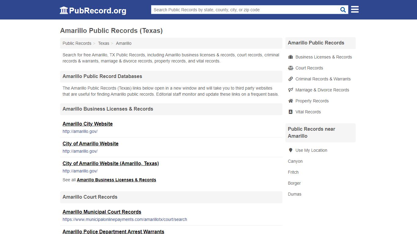Open nearby city Fritch
The image size is (417, 234).
point(293,172)
